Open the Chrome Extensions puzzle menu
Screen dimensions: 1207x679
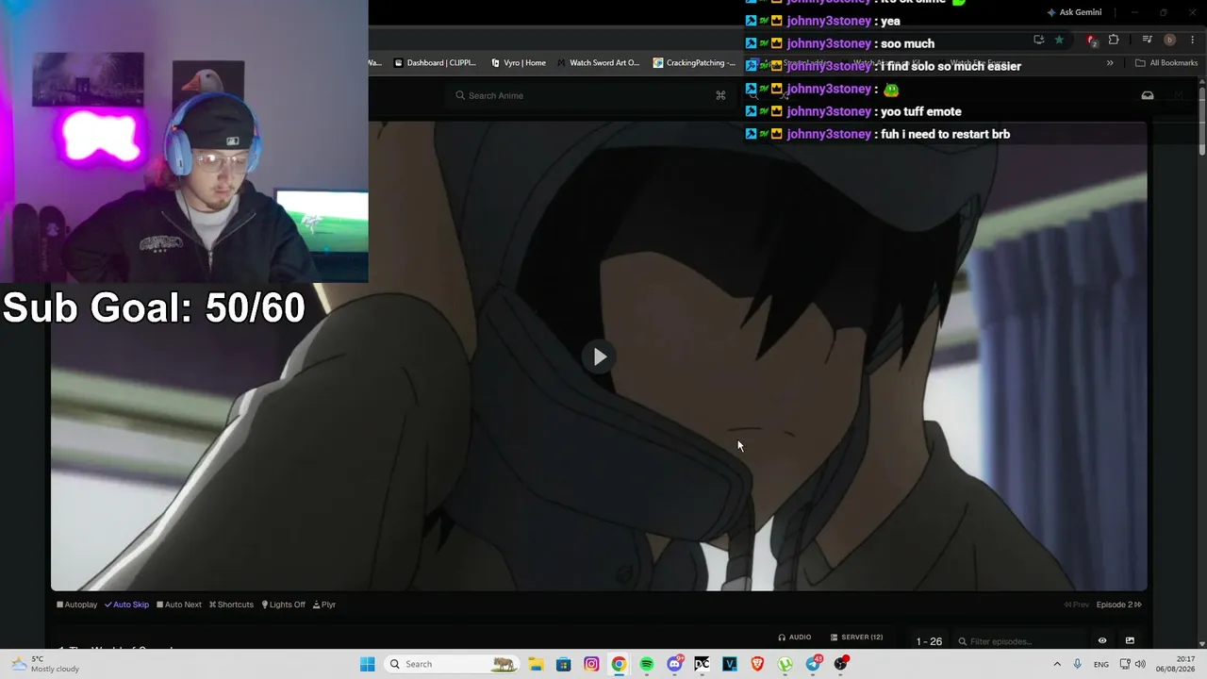pos(1114,40)
